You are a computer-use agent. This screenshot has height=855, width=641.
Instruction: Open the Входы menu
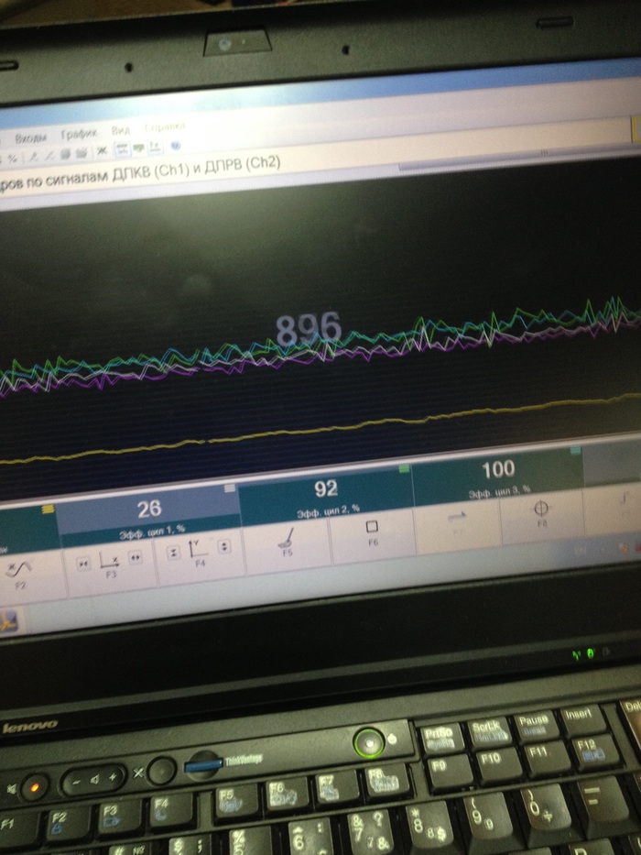click(x=30, y=137)
